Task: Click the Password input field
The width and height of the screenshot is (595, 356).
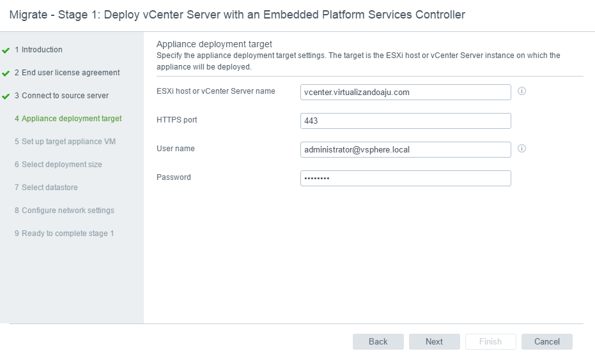Action: (x=405, y=178)
